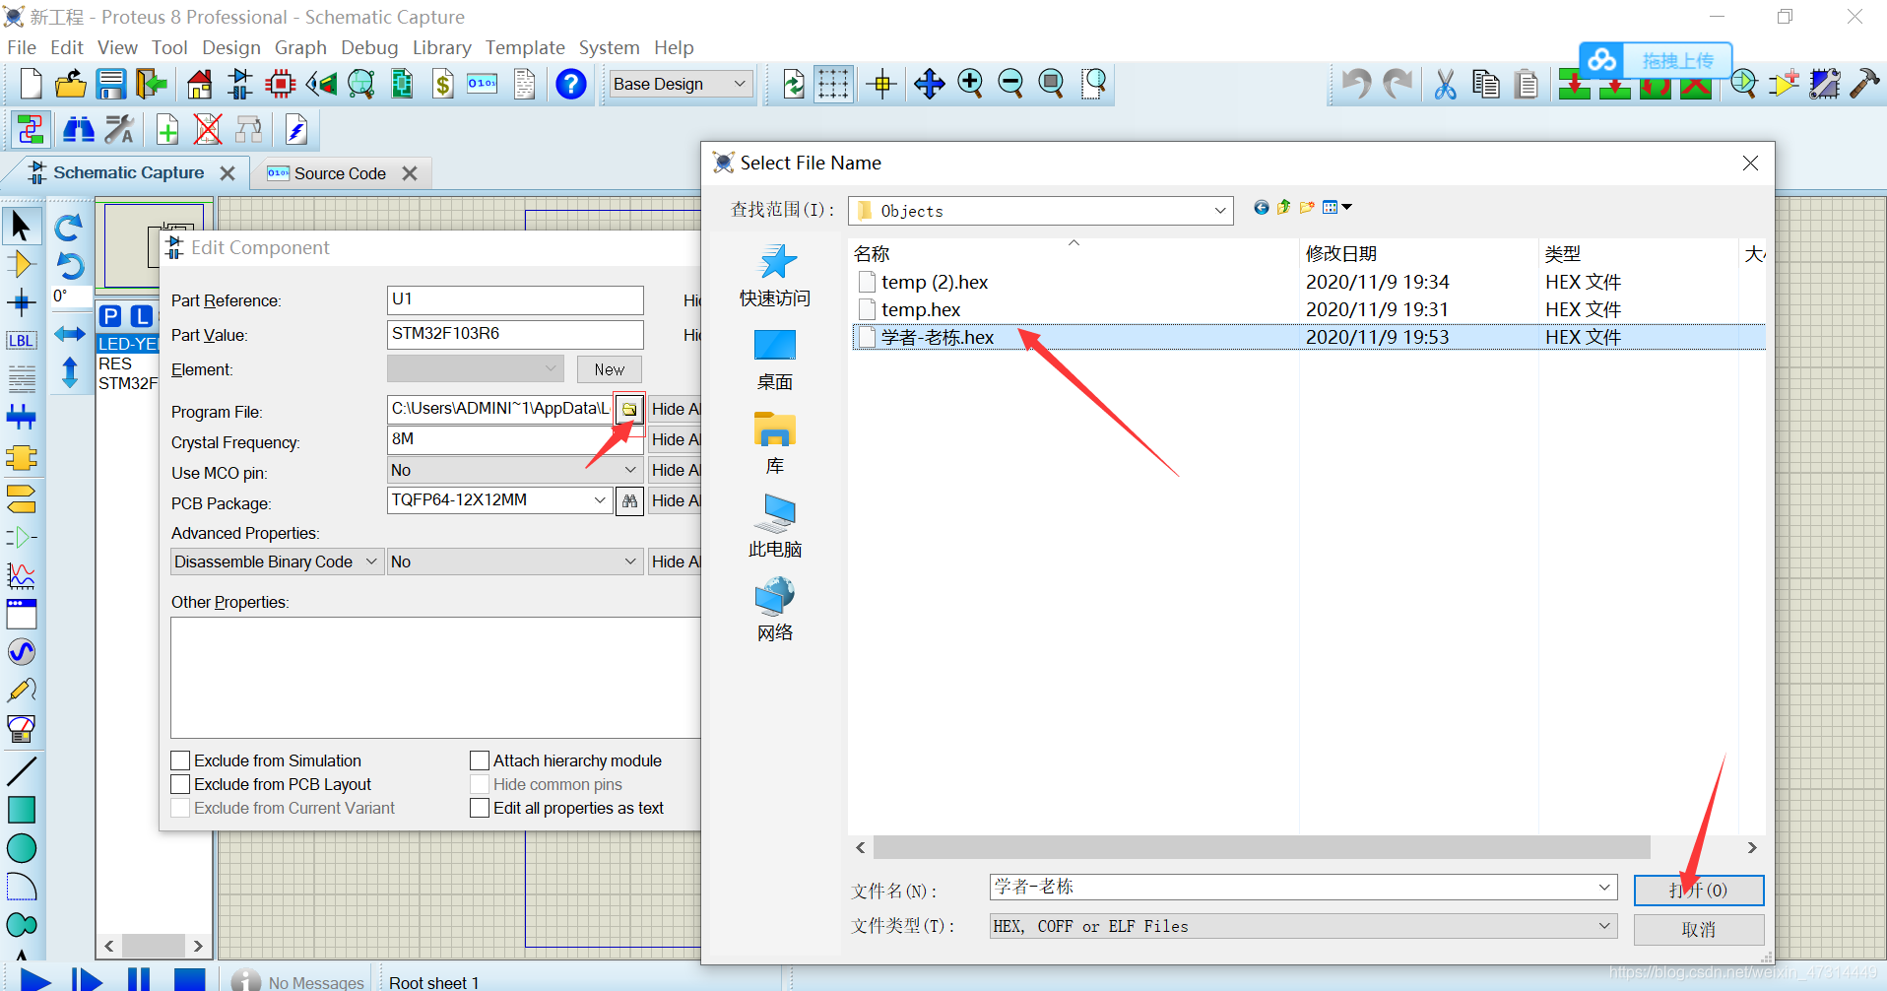The height and width of the screenshot is (991, 1887).
Task: Toggle Exclude from Simulation checkbox
Action: [x=180, y=760]
